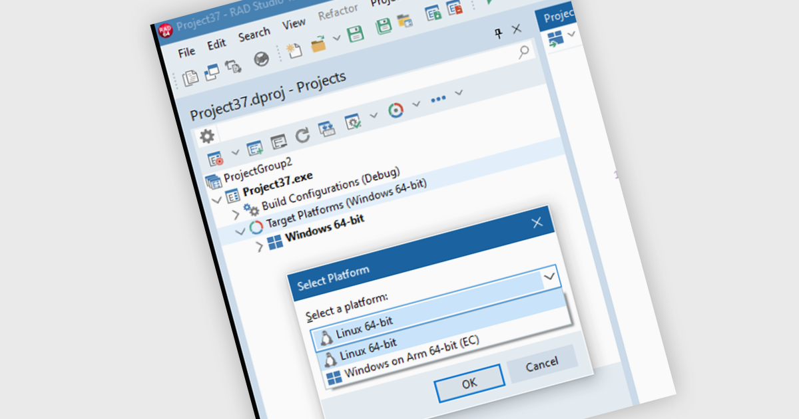Viewport: 799px width, 419px height.
Task: Select the ProjectGroup2 tree node
Action: click(258, 170)
